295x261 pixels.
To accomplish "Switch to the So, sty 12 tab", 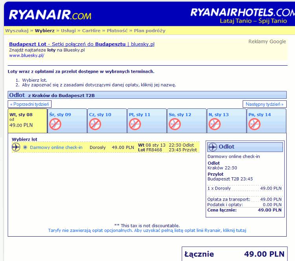I will click(x=187, y=121).
